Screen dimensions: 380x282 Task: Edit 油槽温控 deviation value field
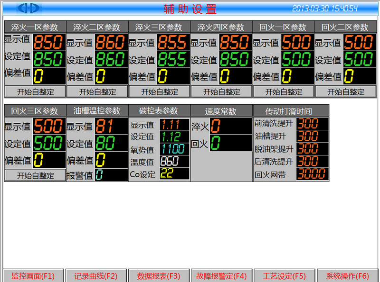[111, 160]
